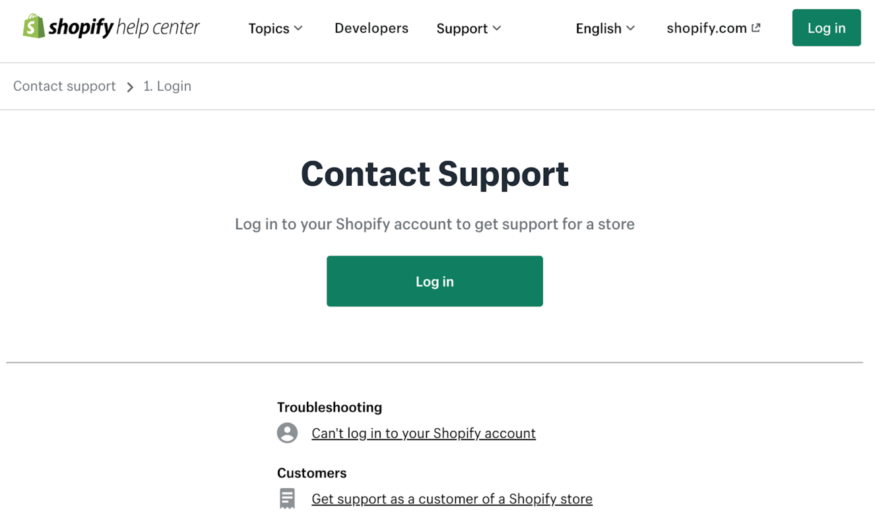Viewport: 875px width, 527px height.
Task: Click the Shopify help center wordmark
Action: [x=124, y=26]
